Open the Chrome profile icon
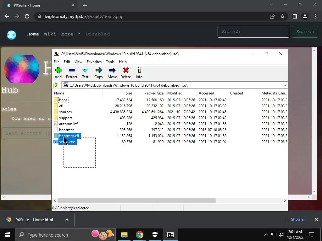Screen dimensions: 322x241 tap(305, 16)
